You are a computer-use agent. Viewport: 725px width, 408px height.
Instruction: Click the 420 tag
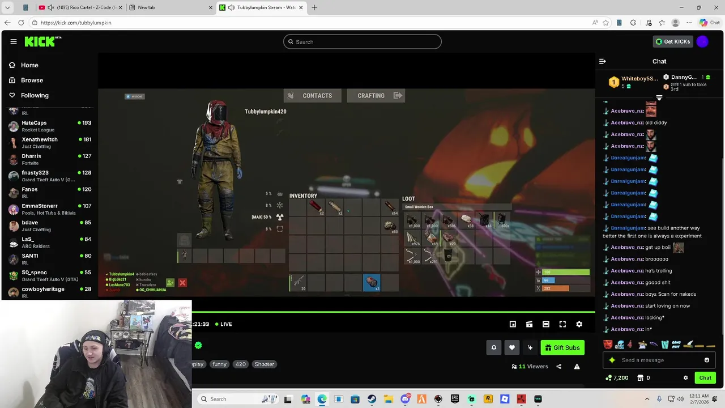tap(241, 364)
